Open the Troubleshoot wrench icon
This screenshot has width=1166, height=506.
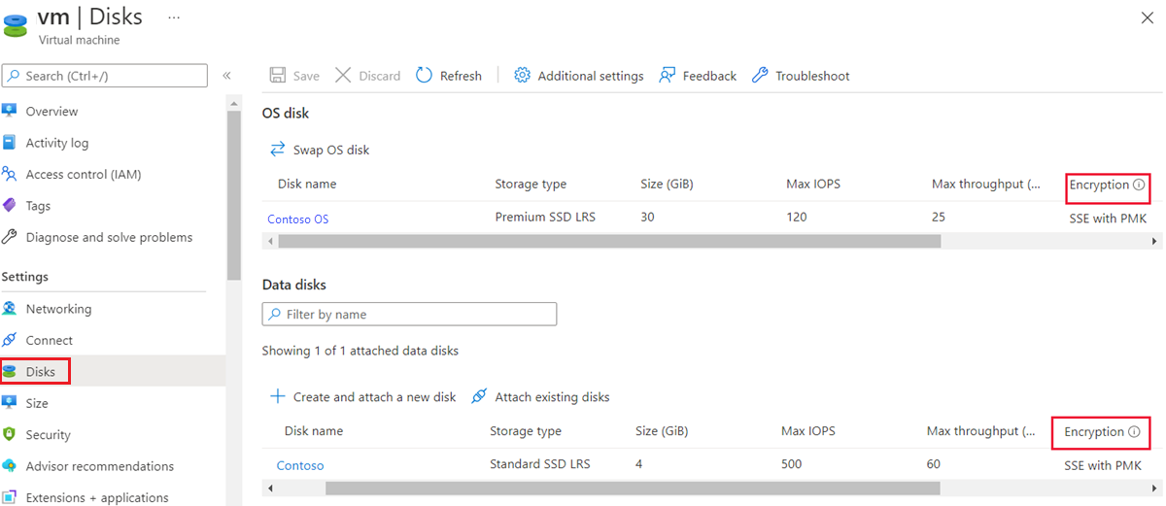pos(760,76)
